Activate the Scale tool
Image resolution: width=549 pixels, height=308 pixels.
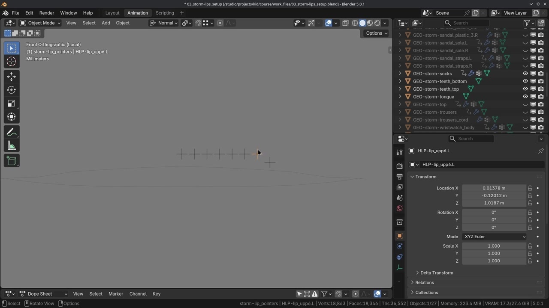click(12, 104)
